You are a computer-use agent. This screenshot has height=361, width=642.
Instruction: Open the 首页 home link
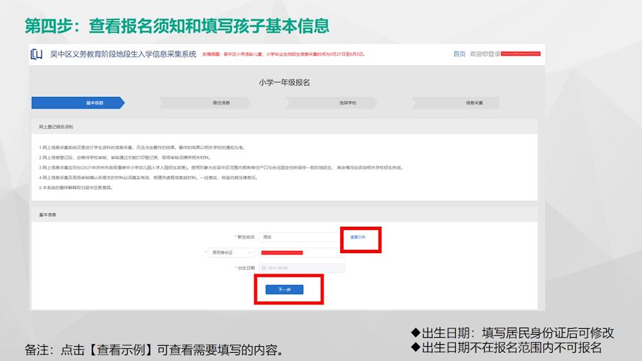[x=459, y=54]
